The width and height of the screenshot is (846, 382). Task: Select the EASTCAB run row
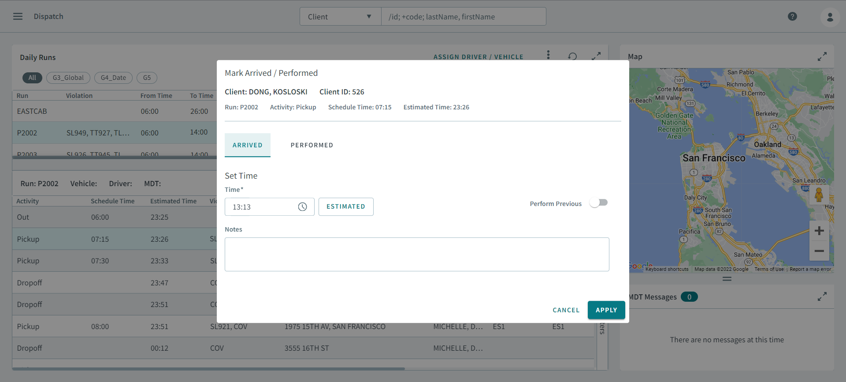point(114,111)
